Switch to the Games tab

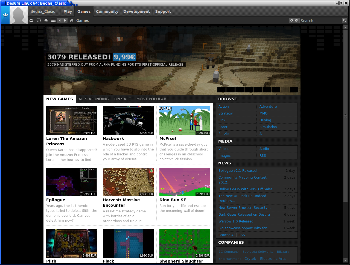pyautogui.click(x=84, y=11)
